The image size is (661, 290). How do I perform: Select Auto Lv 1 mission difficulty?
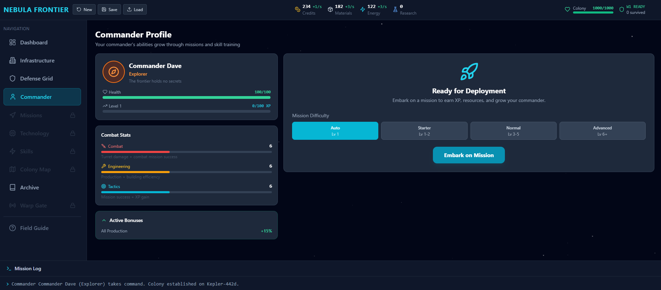(335, 131)
